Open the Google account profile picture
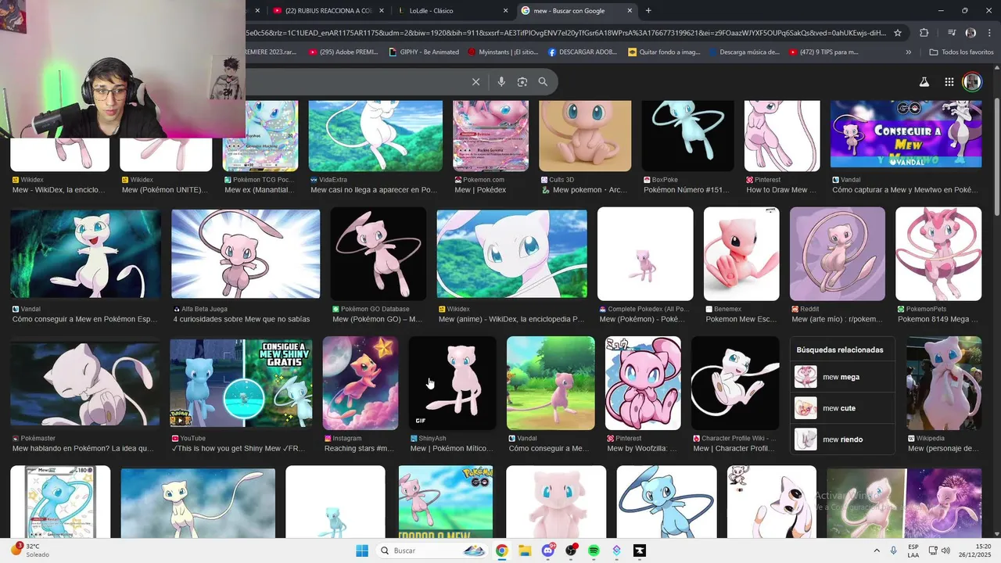 coord(972,82)
